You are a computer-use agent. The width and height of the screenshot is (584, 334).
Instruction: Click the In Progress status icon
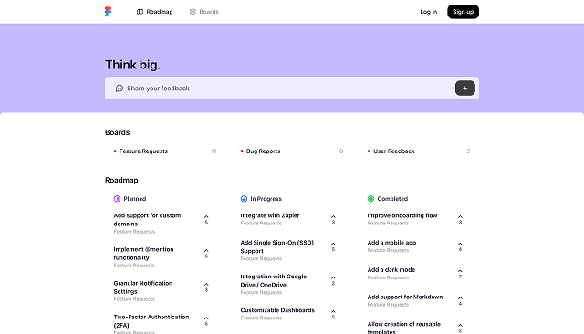pyautogui.click(x=244, y=199)
